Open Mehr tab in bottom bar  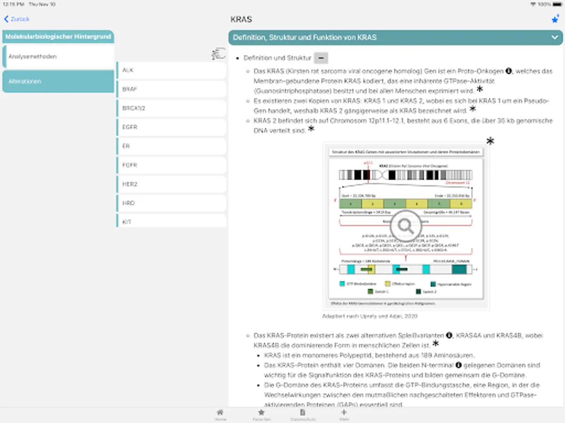(x=344, y=415)
